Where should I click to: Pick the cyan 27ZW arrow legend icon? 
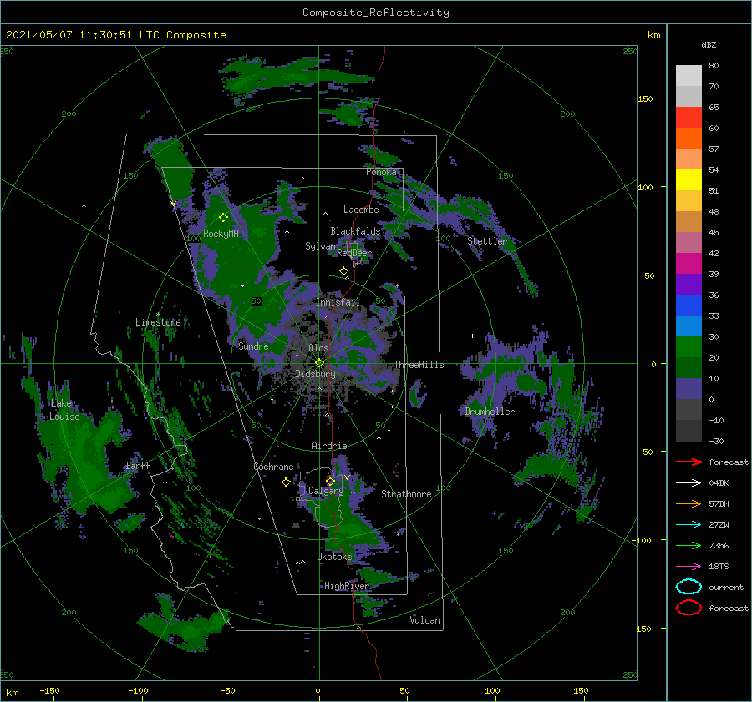pyautogui.click(x=688, y=525)
